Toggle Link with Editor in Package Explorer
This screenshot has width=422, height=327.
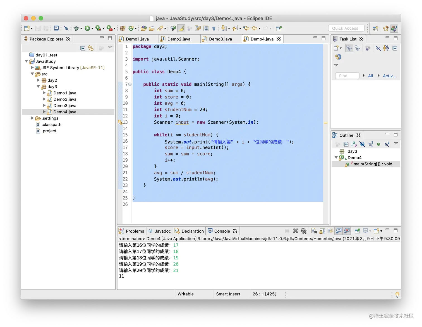pyautogui.click(x=91, y=48)
